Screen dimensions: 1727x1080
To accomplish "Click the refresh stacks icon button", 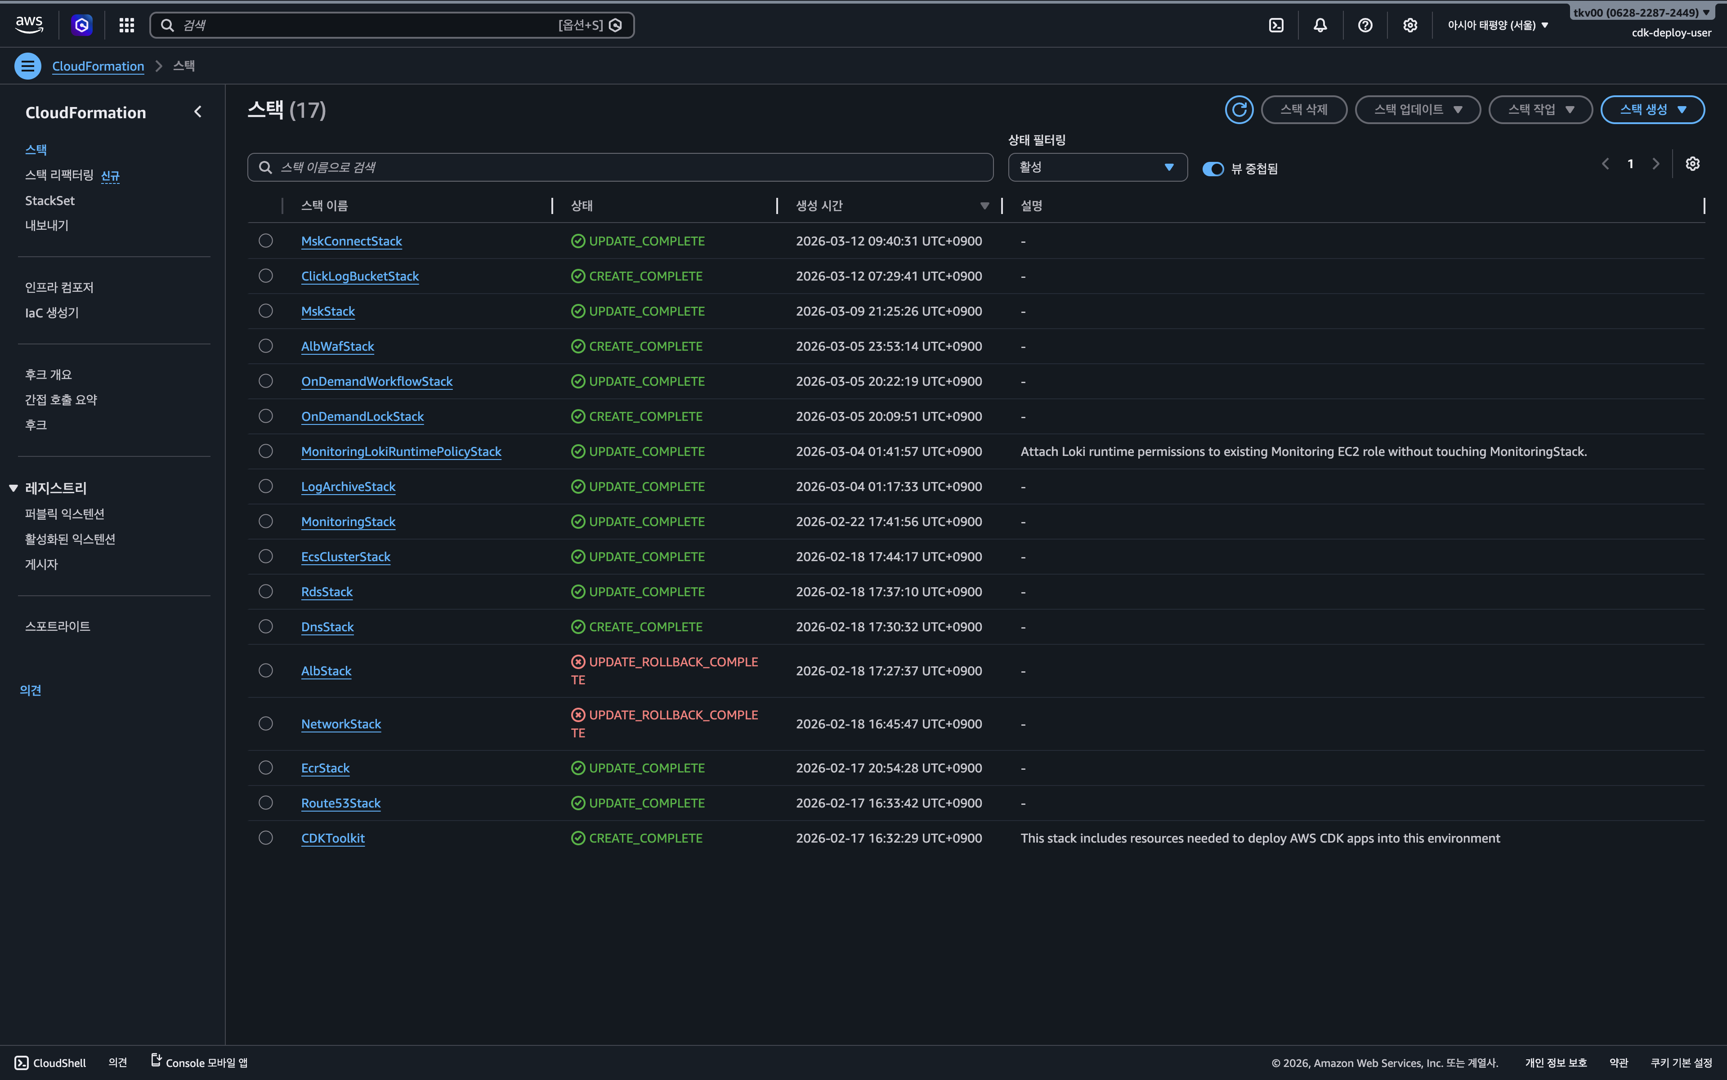I will (x=1238, y=110).
